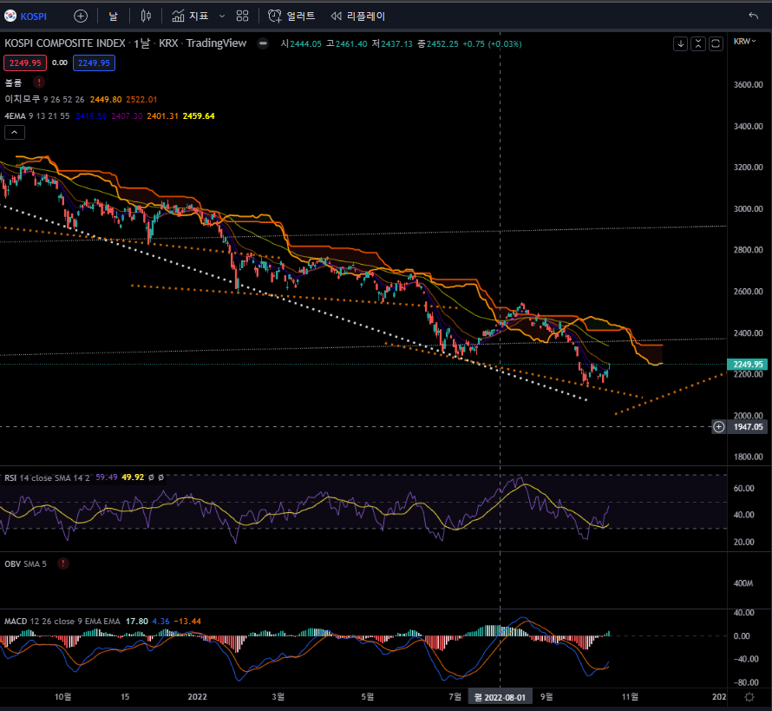Select the RSI indicator legend

point(10,477)
